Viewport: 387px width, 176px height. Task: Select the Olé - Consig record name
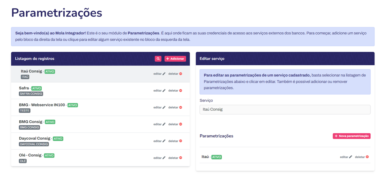(30, 155)
